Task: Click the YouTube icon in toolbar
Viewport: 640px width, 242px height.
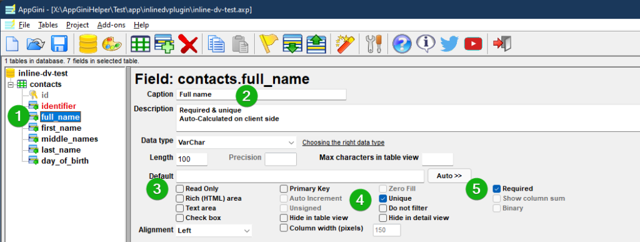Action: pos(474,43)
